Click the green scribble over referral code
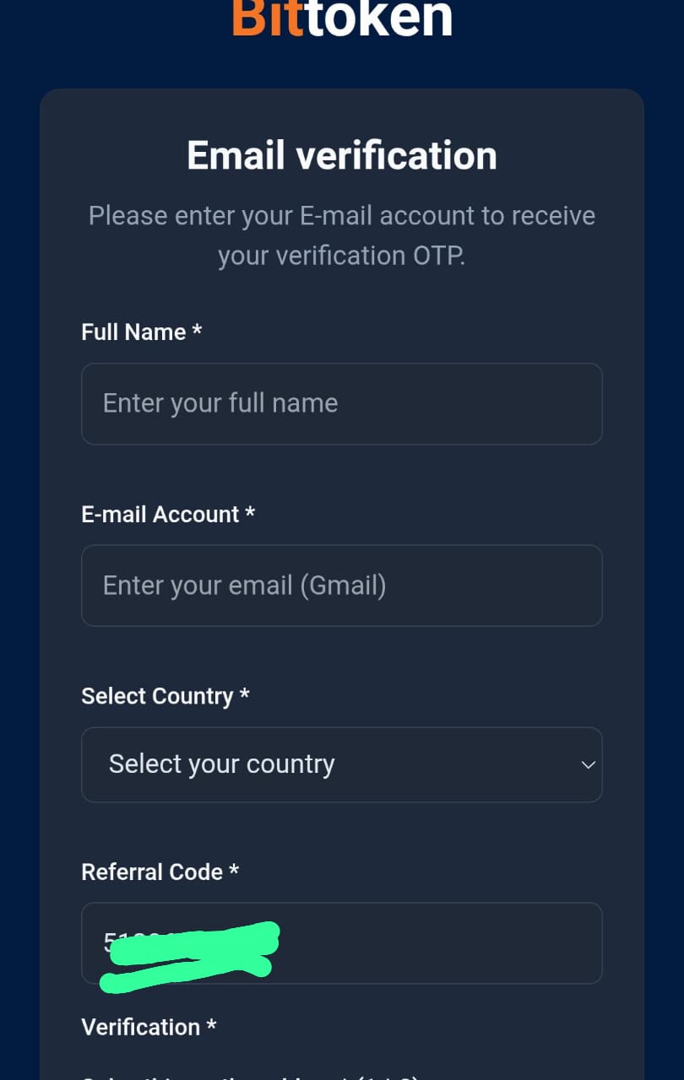This screenshot has width=684, height=1080. coord(190,953)
